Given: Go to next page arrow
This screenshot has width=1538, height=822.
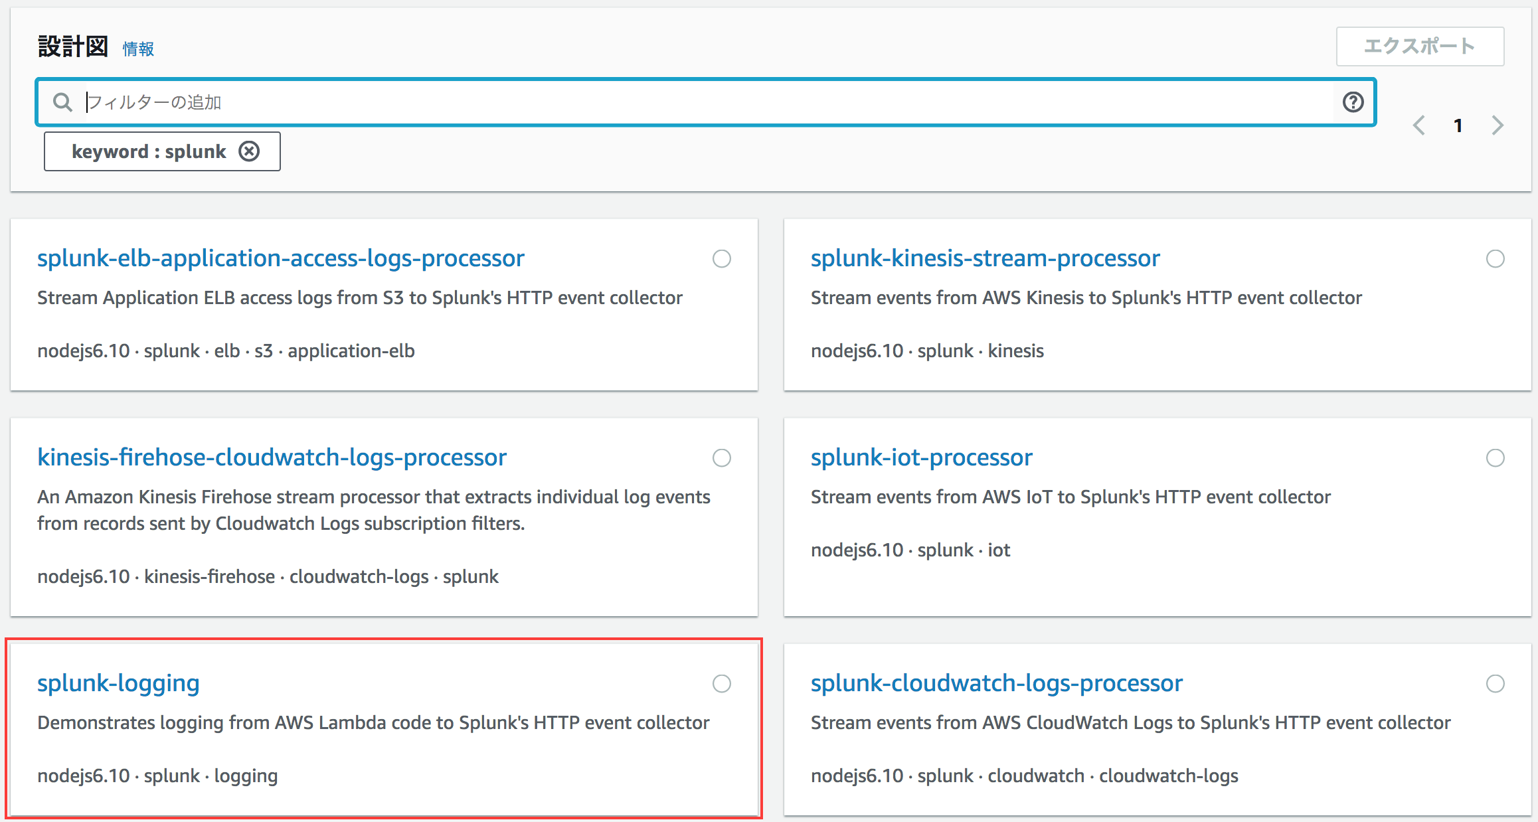Looking at the screenshot, I should tap(1497, 125).
